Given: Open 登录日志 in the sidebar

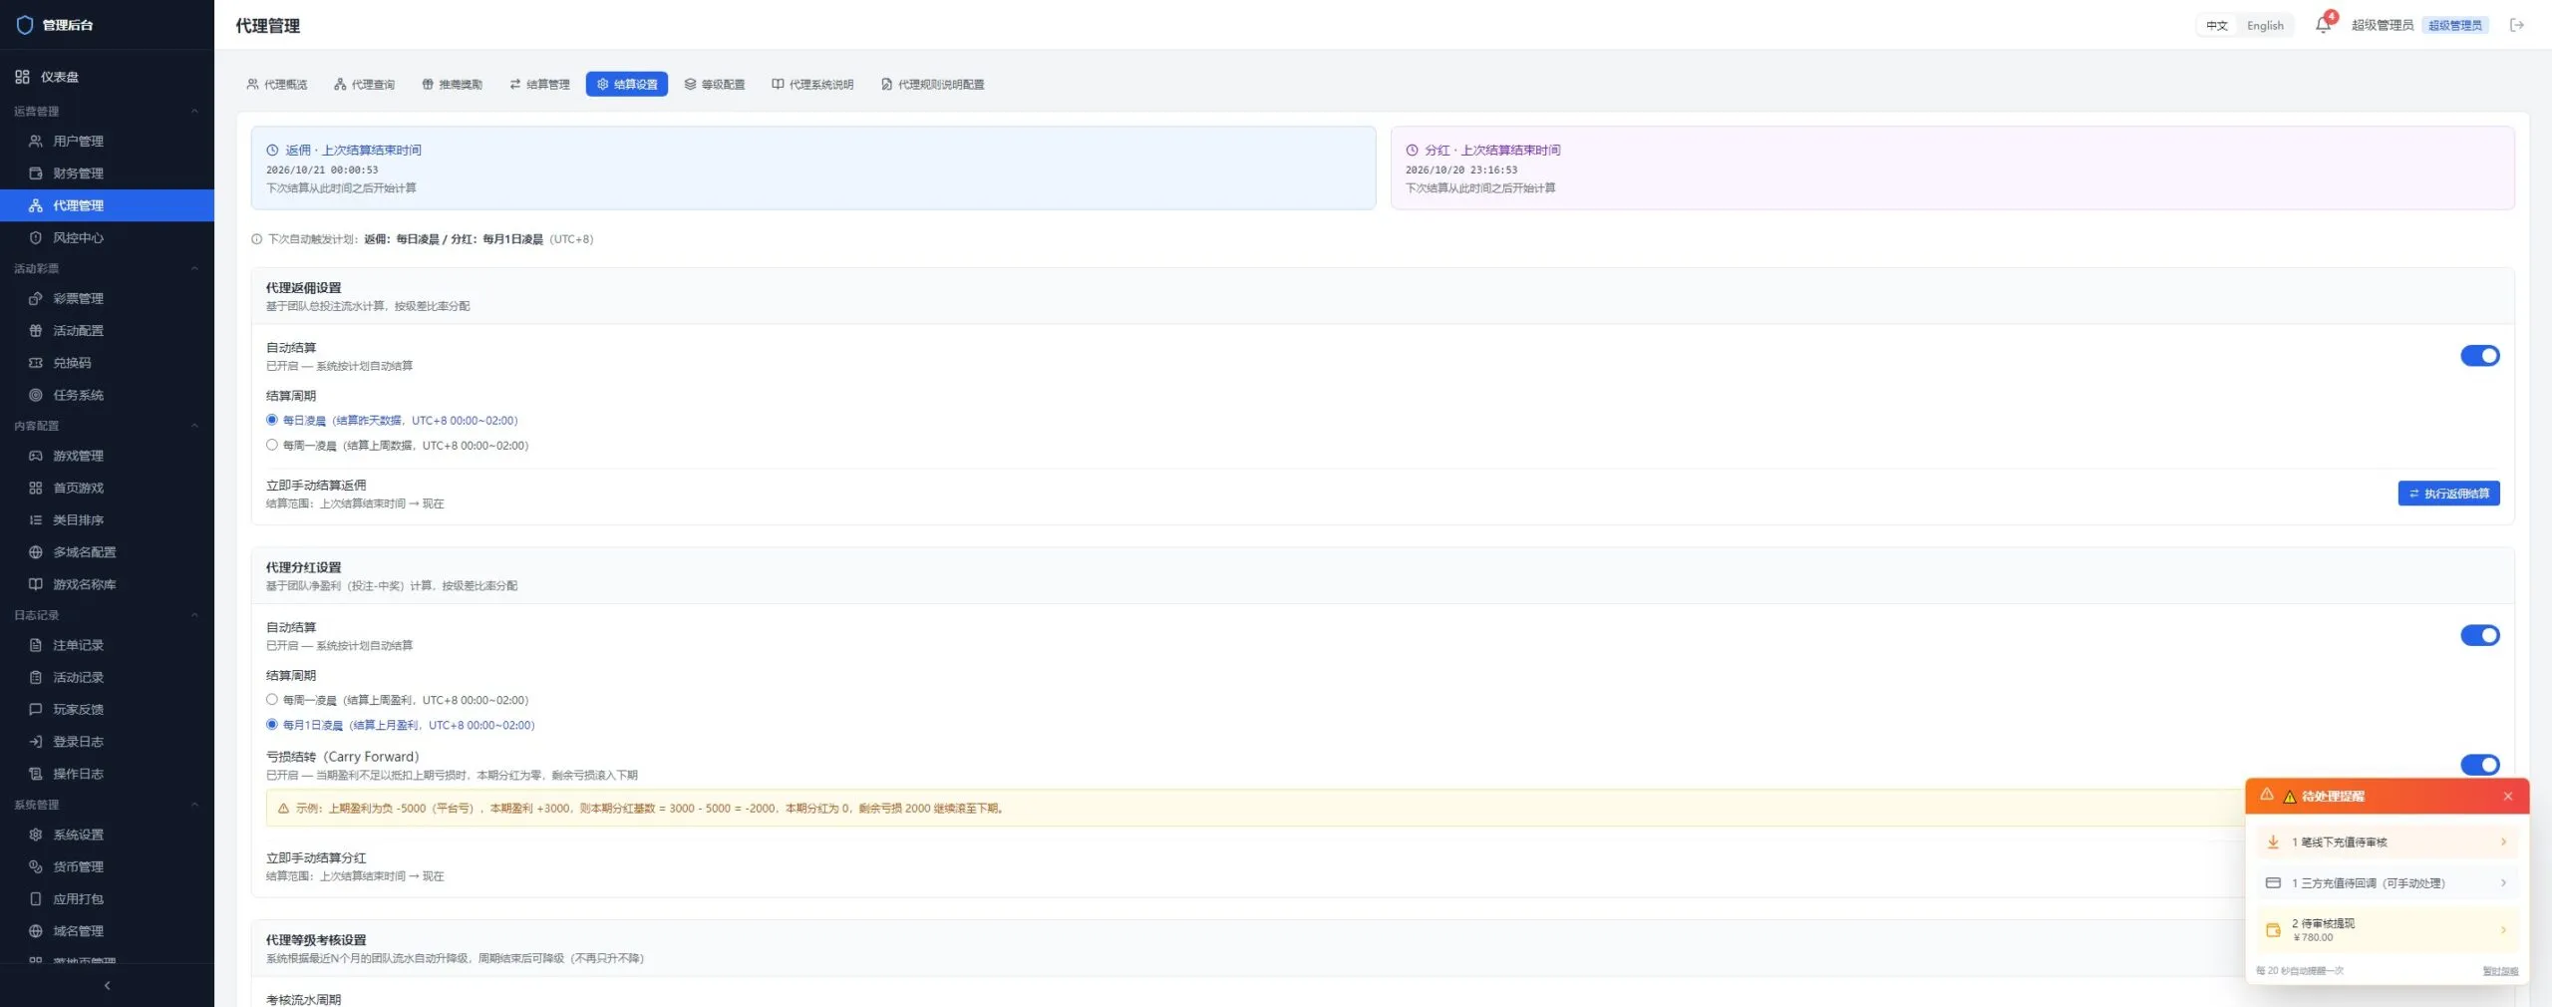Looking at the screenshot, I should pyautogui.click(x=107, y=741).
